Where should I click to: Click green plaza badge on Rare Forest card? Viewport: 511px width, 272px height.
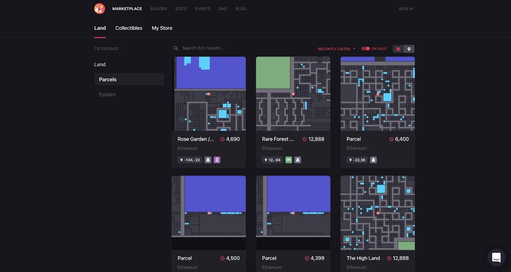pos(289,160)
